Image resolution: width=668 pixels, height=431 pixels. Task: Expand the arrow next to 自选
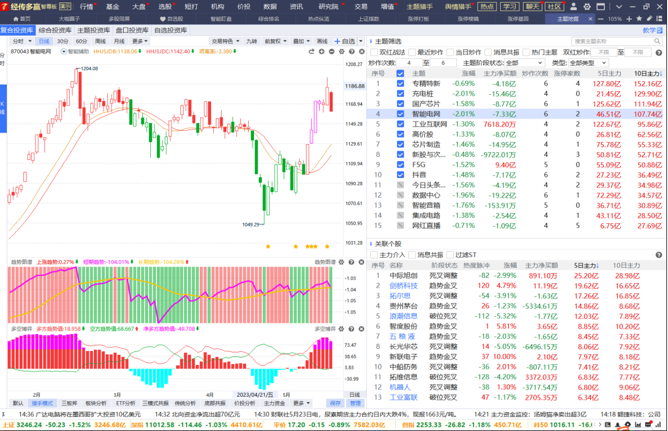pyautogui.click(x=360, y=41)
